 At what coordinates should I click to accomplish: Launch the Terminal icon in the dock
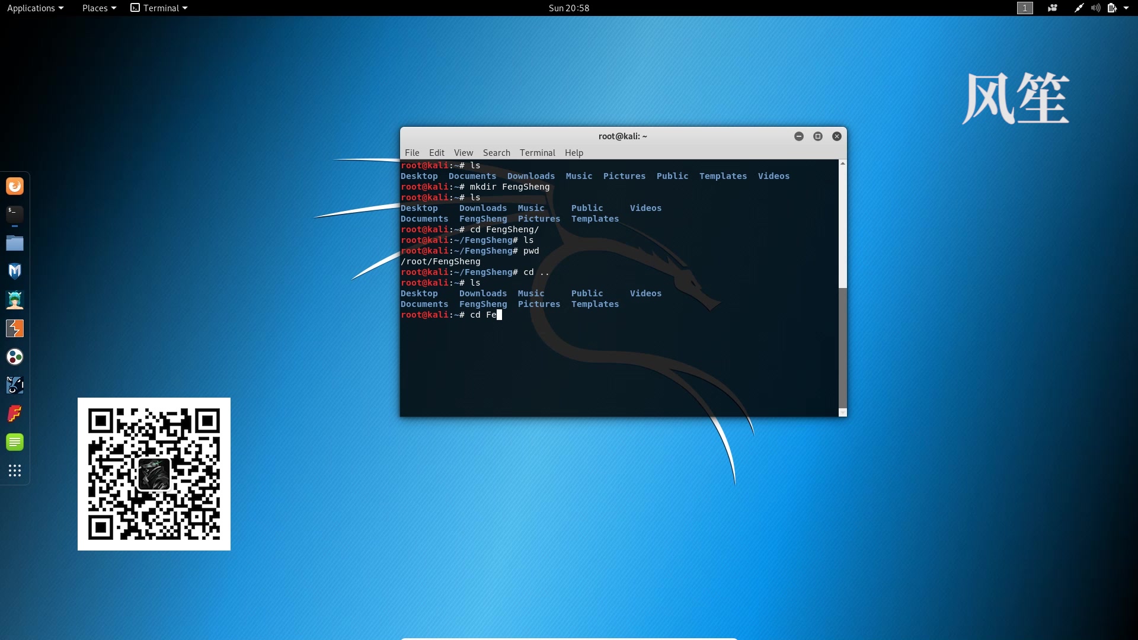tap(15, 214)
